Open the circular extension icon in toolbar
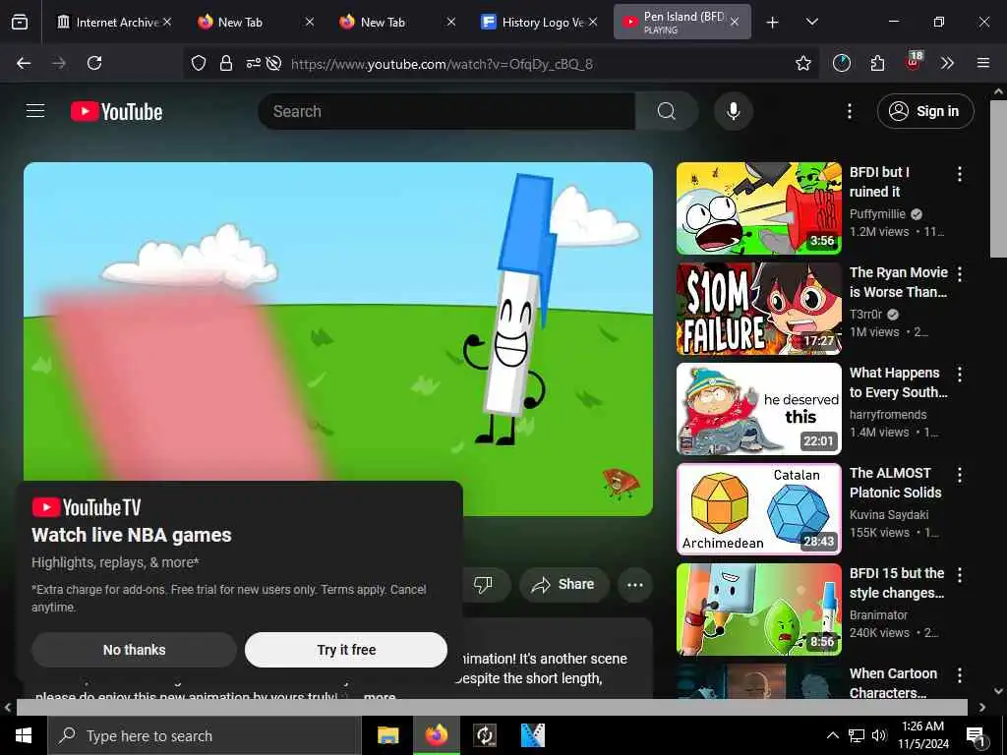The width and height of the screenshot is (1007, 755). pos(842,63)
